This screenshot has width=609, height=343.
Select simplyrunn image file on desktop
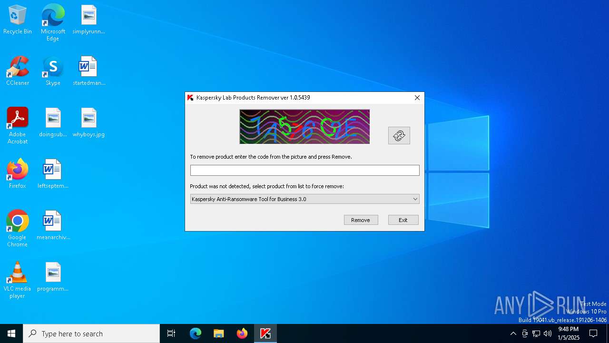[x=88, y=20]
